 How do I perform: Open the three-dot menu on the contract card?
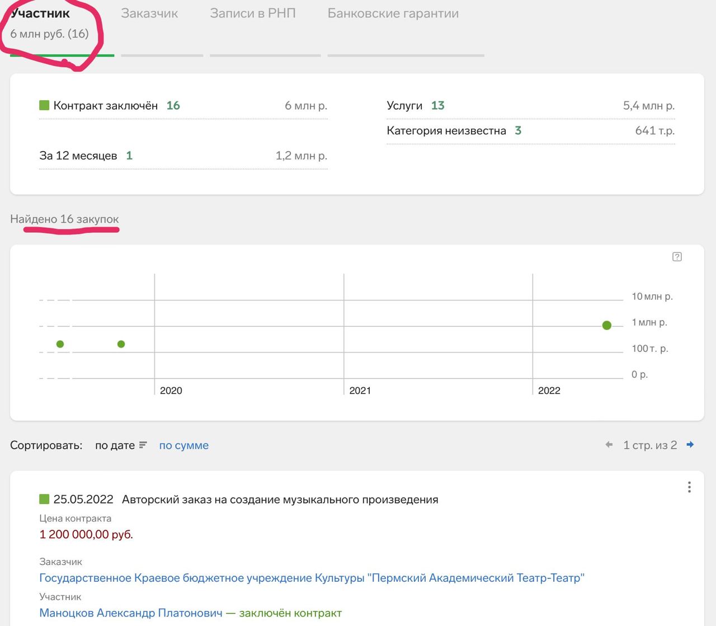[689, 487]
